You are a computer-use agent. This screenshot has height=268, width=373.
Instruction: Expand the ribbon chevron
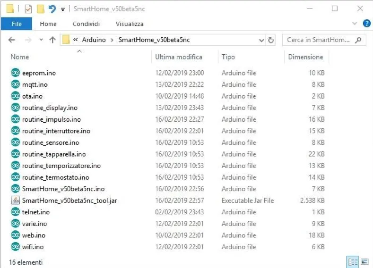point(355,24)
